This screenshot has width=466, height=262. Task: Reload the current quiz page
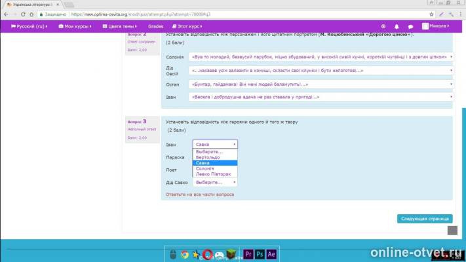point(23,14)
